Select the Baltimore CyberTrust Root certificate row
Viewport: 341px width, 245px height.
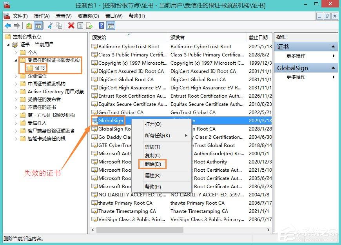pyautogui.click(x=129, y=47)
